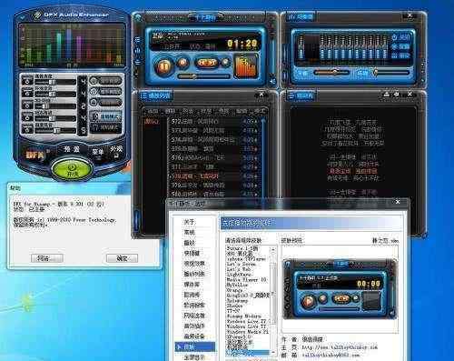The image size is (454, 361).
Task: Click the skin author's email address link
Action: (331, 355)
